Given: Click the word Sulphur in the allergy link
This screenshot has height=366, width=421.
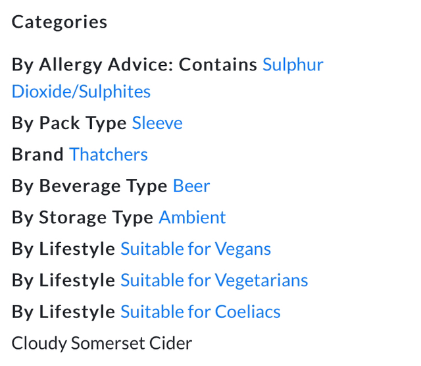Looking at the screenshot, I should [x=293, y=65].
